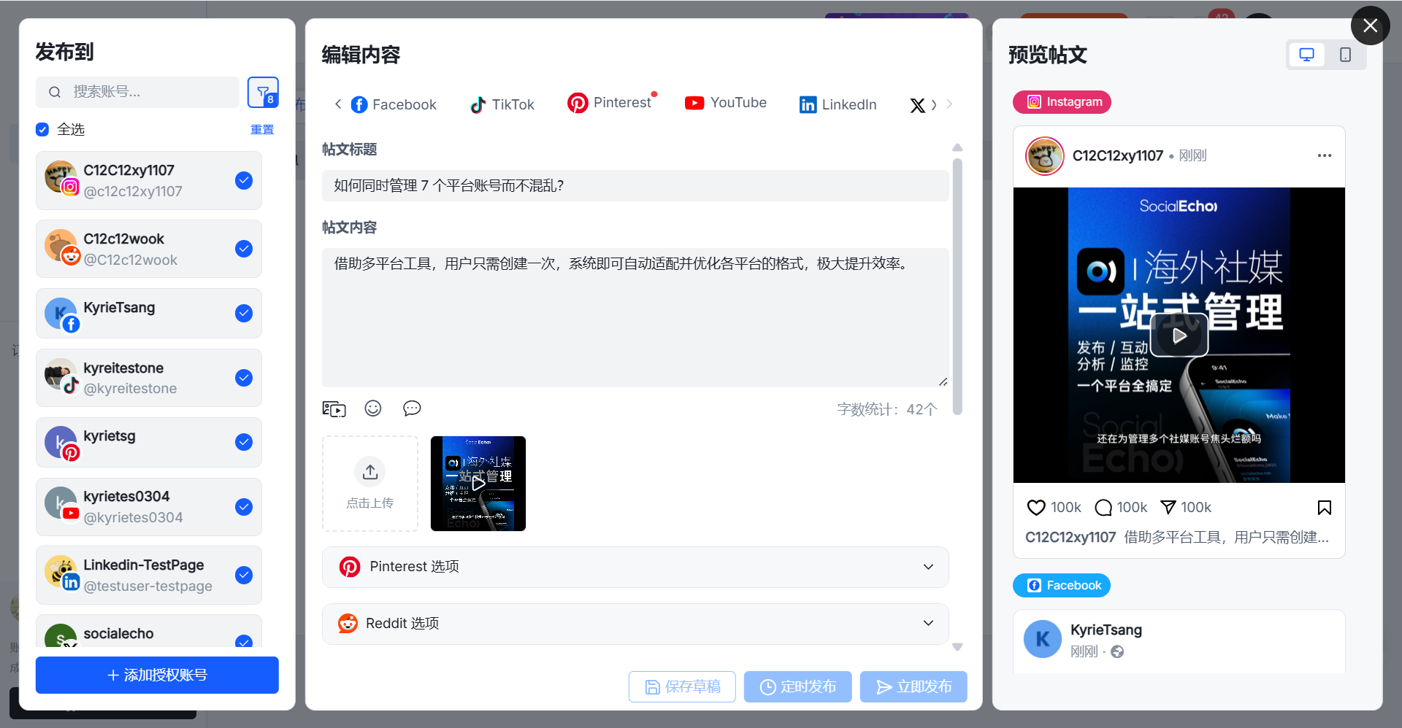Expand the Reddit 选项 section
The image size is (1402, 728).
tap(635, 623)
